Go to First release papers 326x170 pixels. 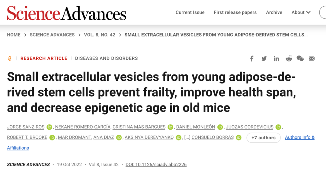(x=235, y=12)
